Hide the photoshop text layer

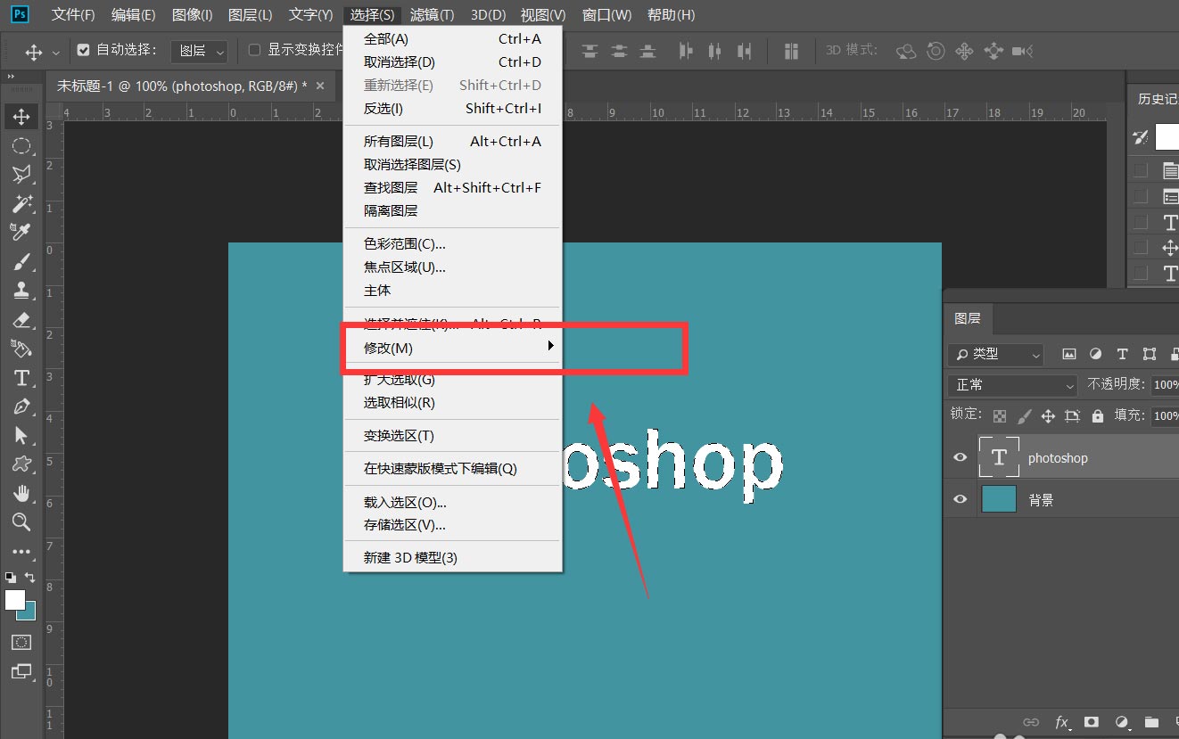(960, 457)
